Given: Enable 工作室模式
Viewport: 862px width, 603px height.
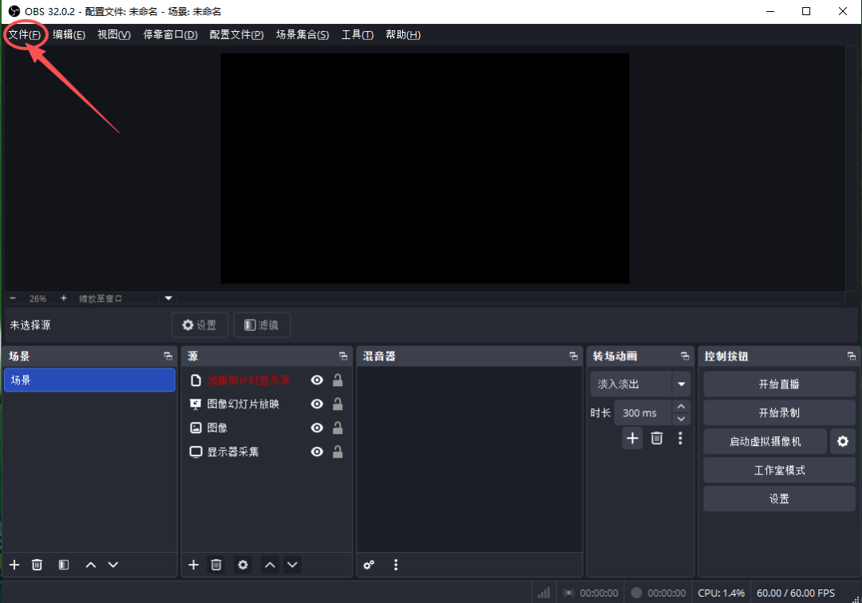Looking at the screenshot, I should [x=778, y=471].
